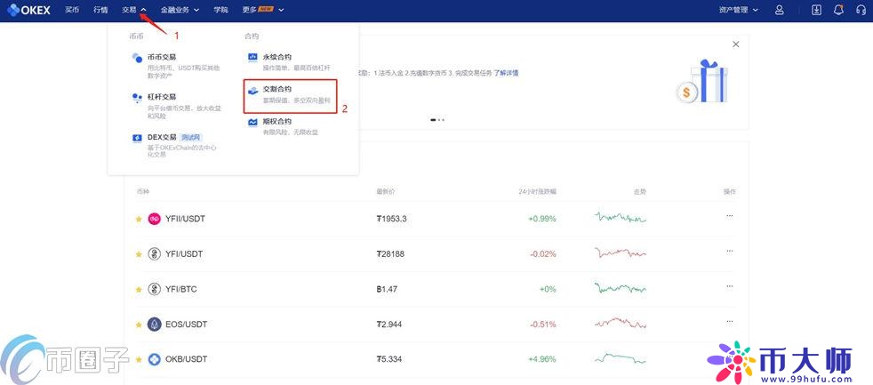Open more actions for YFII/USDT row
The width and height of the screenshot is (873, 385).
pos(729,216)
